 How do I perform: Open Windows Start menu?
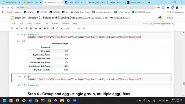point(5,101)
